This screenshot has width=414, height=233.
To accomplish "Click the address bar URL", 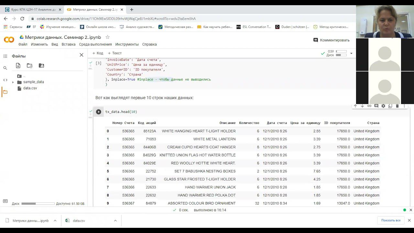I will [116, 19].
